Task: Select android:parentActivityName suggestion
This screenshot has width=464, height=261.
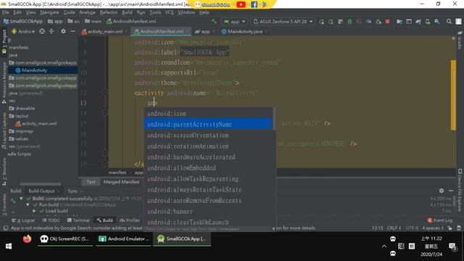Action: (208, 124)
